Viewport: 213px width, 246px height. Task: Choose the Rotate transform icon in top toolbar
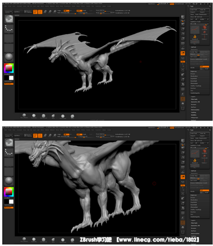pos(55,12)
